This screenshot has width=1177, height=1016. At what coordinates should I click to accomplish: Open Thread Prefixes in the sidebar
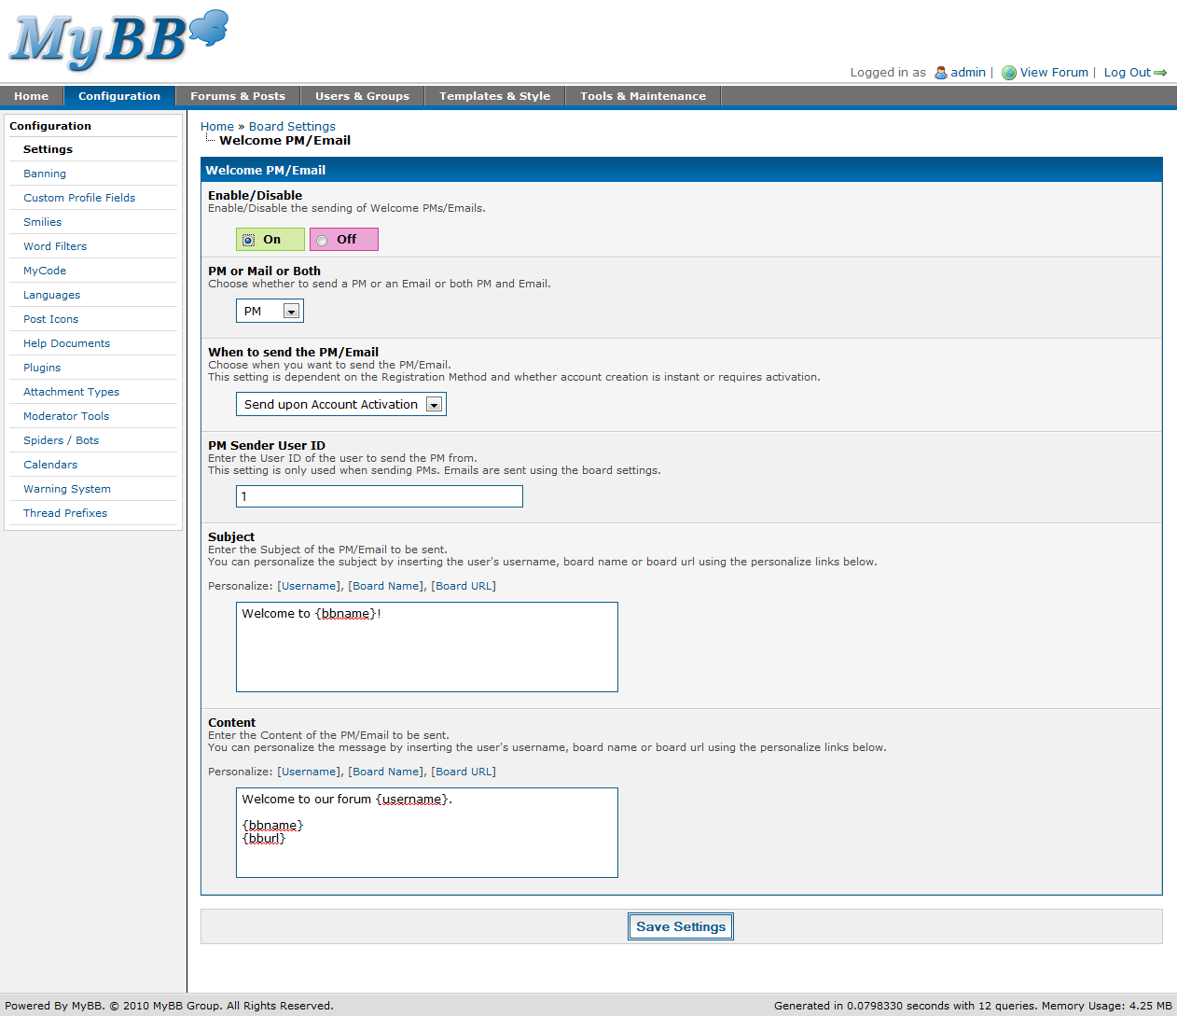(x=65, y=513)
